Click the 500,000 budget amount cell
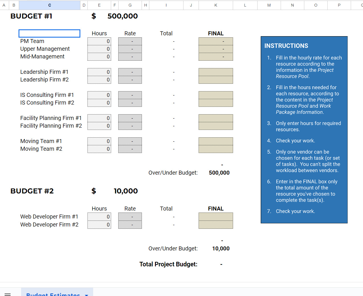The image size is (363, 296). coord(123,16)
